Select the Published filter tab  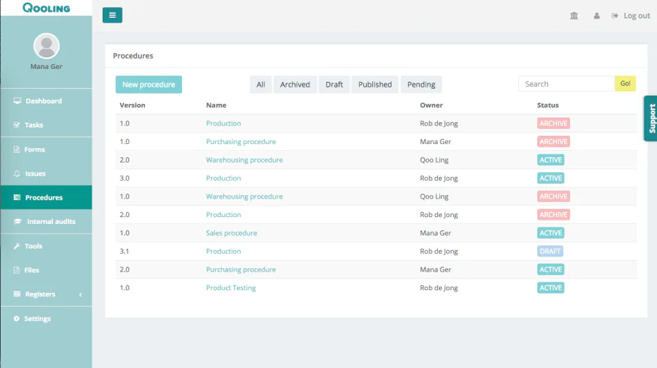pos(375,85)
